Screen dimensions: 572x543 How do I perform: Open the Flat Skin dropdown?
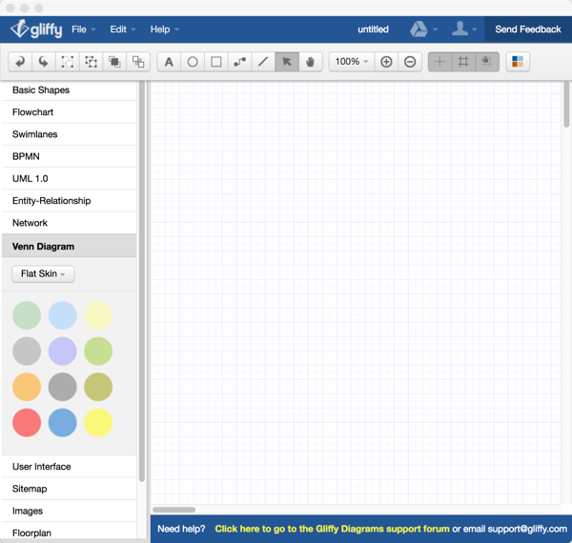pyautogui.click(x=43, y=273)
